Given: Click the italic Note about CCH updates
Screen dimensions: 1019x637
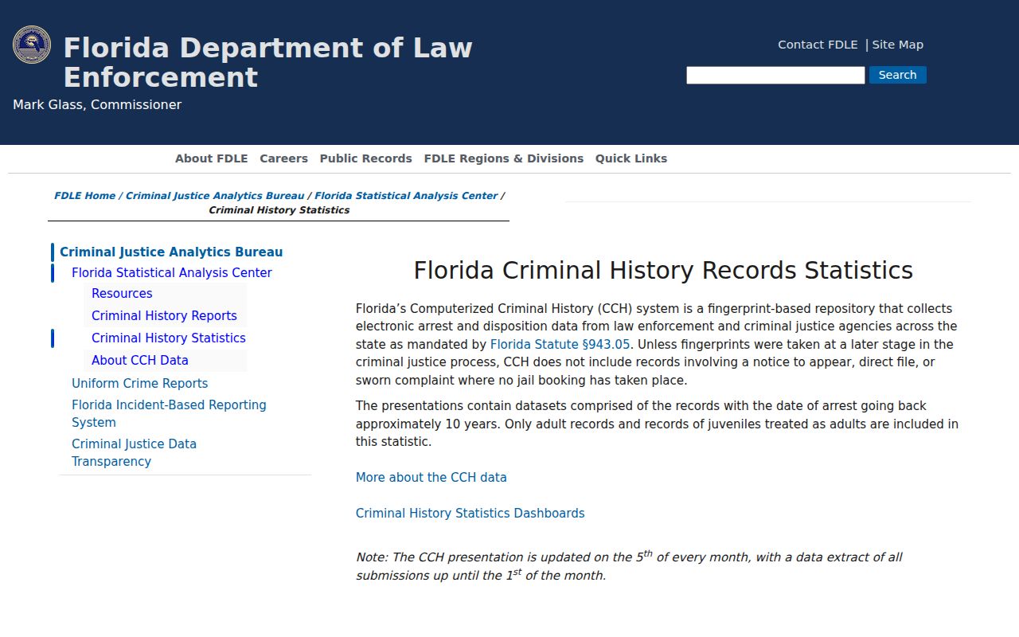Looking at the screenshot, I should tap(629, 565).
